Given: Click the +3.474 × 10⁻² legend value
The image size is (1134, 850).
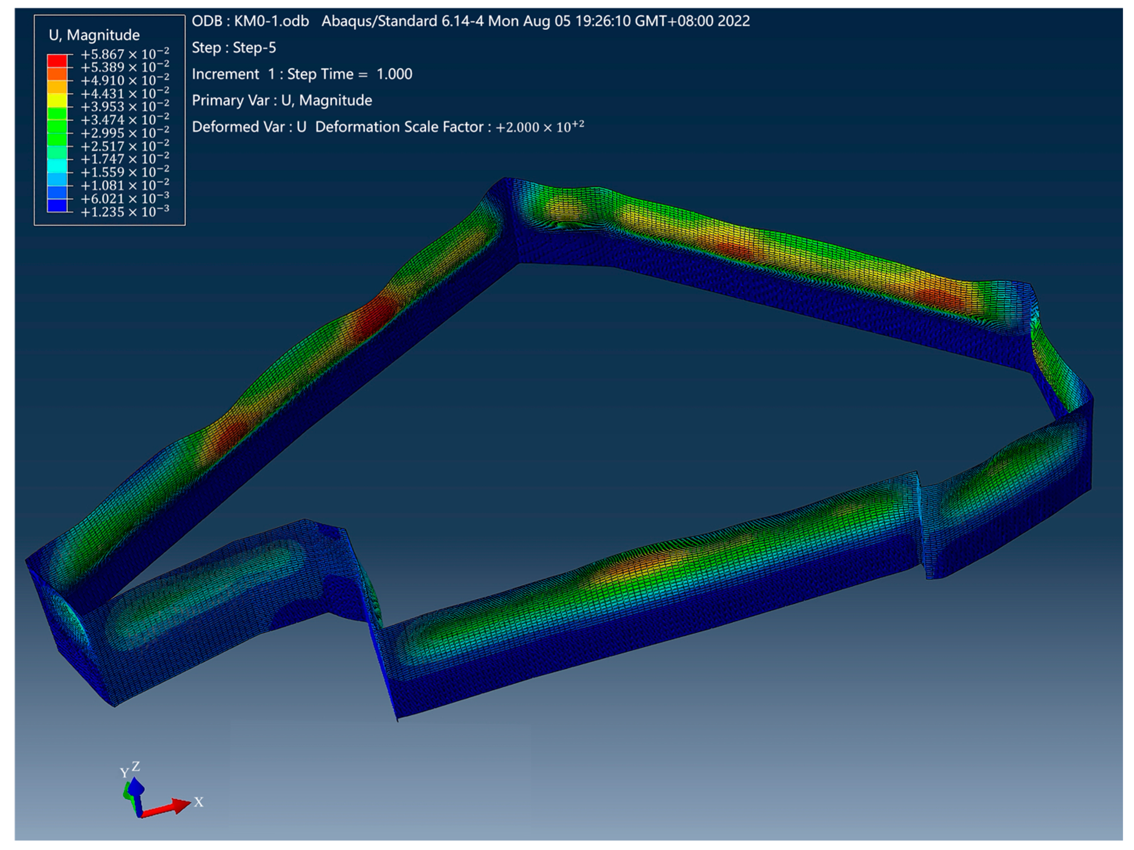Looking at the screenshot, I should point(125,120).
